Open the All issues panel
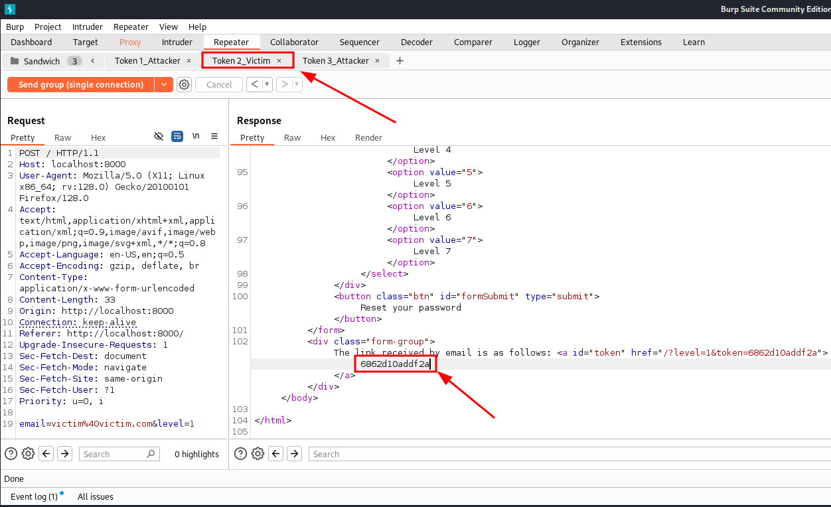Viewport: 831px width, 507px height. click(96, 496)
